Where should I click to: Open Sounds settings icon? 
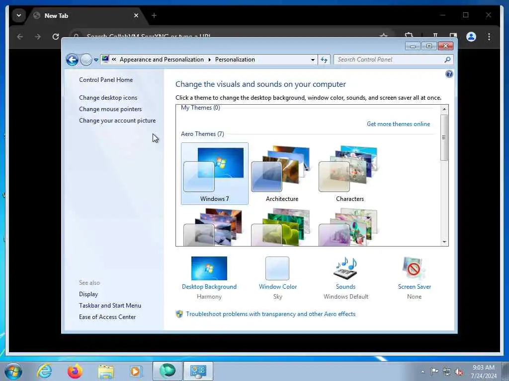coord(345,268)
